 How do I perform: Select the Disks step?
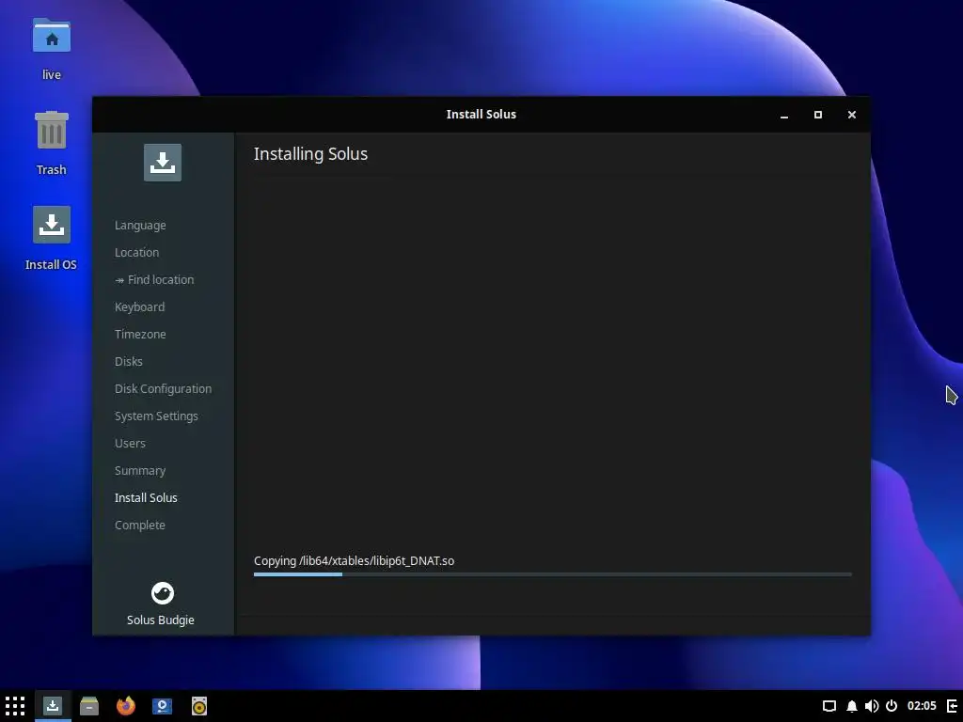128,361
